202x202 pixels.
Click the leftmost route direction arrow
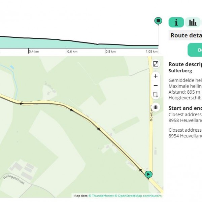[x=21, y=104]
